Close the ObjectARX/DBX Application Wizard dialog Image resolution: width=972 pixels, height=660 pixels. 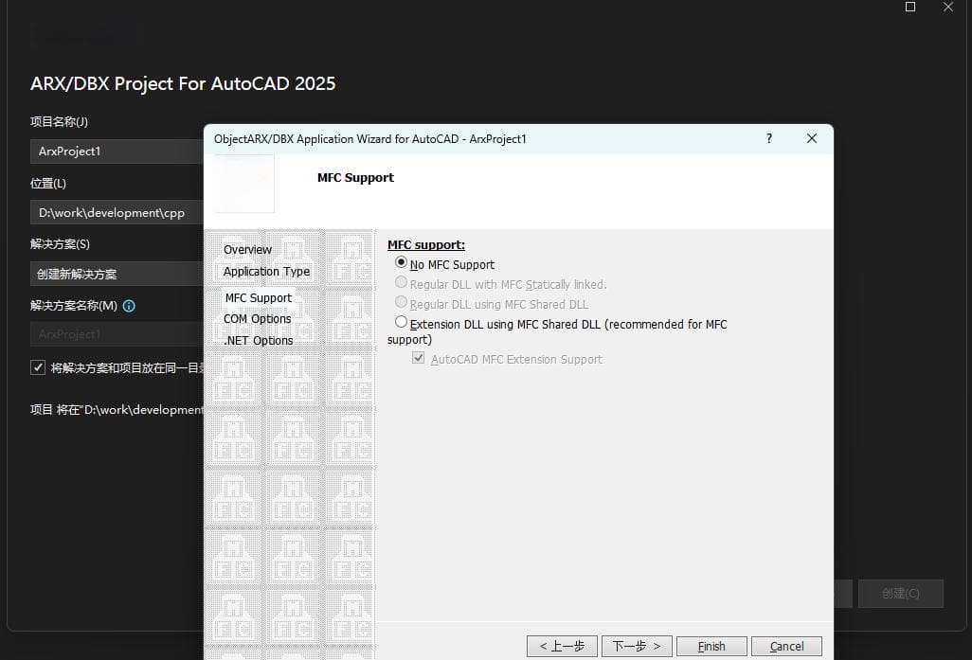812,139
